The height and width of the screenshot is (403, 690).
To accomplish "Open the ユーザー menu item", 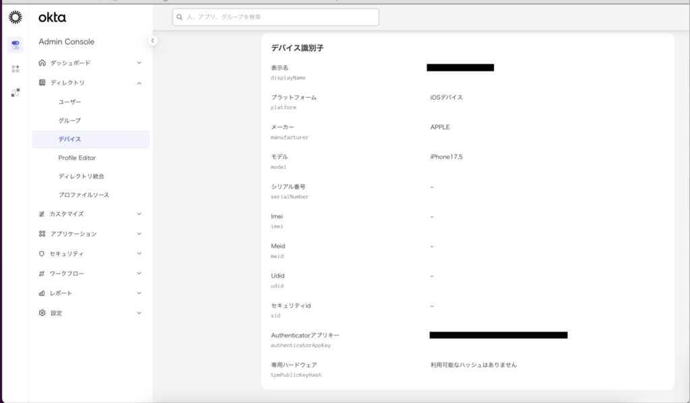I will click(x=70, y=102).
